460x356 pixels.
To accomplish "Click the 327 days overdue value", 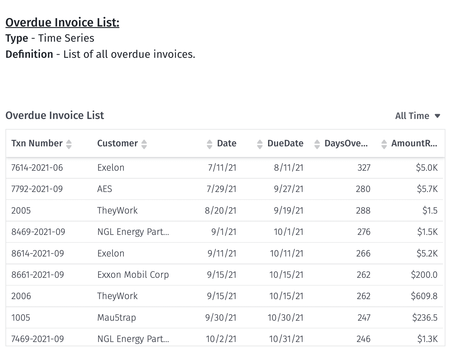I will (x=364, y=168).
